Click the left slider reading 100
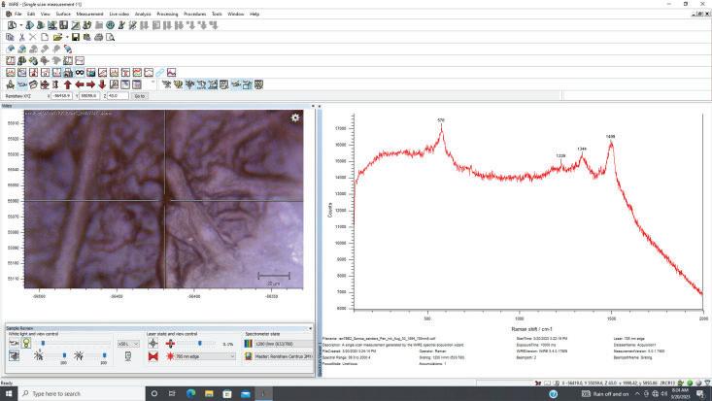This screenshot has width=712, height=401. coord(64,356)
